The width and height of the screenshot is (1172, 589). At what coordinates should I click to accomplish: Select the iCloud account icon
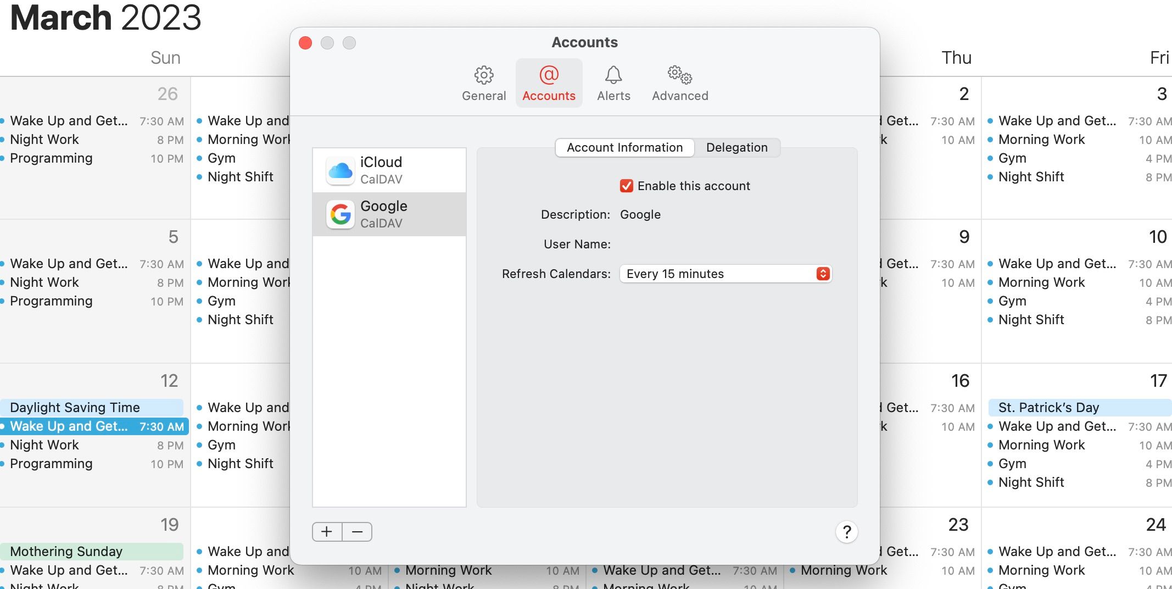[341, 170]
